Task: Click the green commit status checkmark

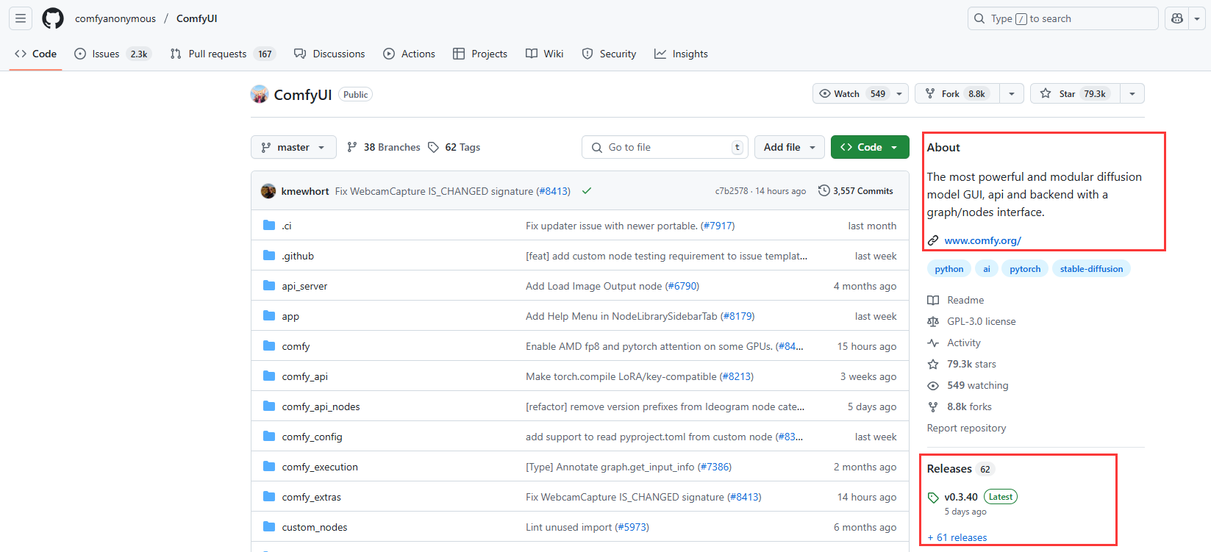Action: 587,191
